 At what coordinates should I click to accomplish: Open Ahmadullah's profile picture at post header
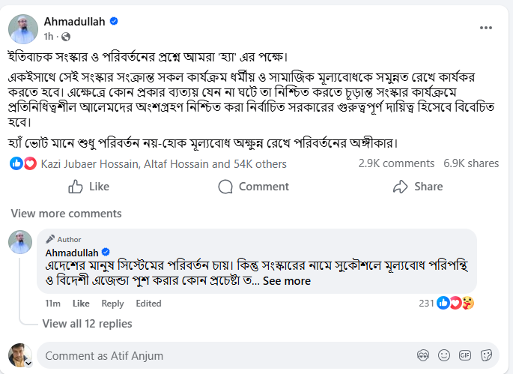[23, 28]
